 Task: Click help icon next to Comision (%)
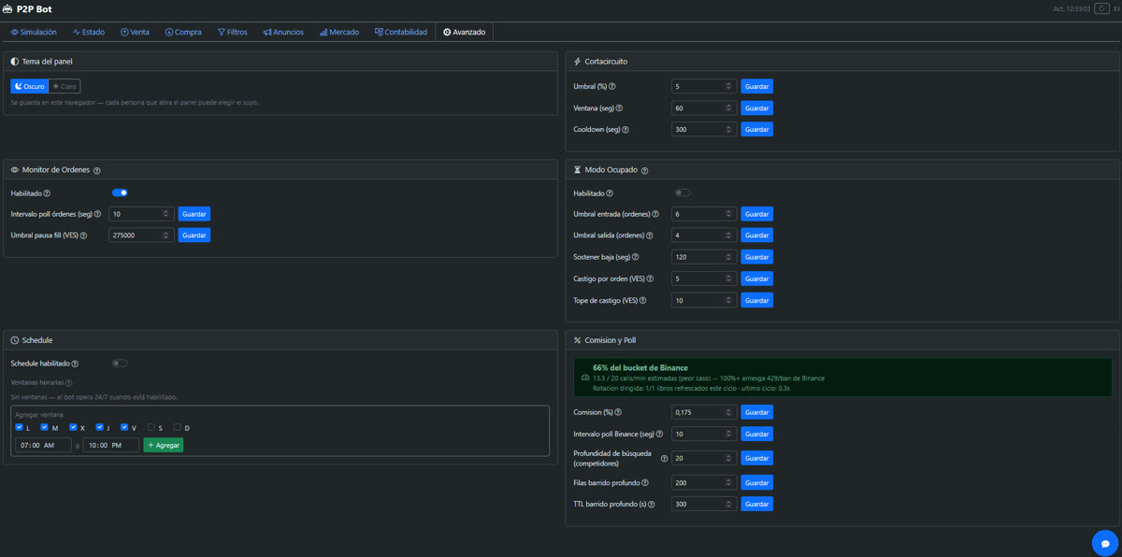coord(618,412)
